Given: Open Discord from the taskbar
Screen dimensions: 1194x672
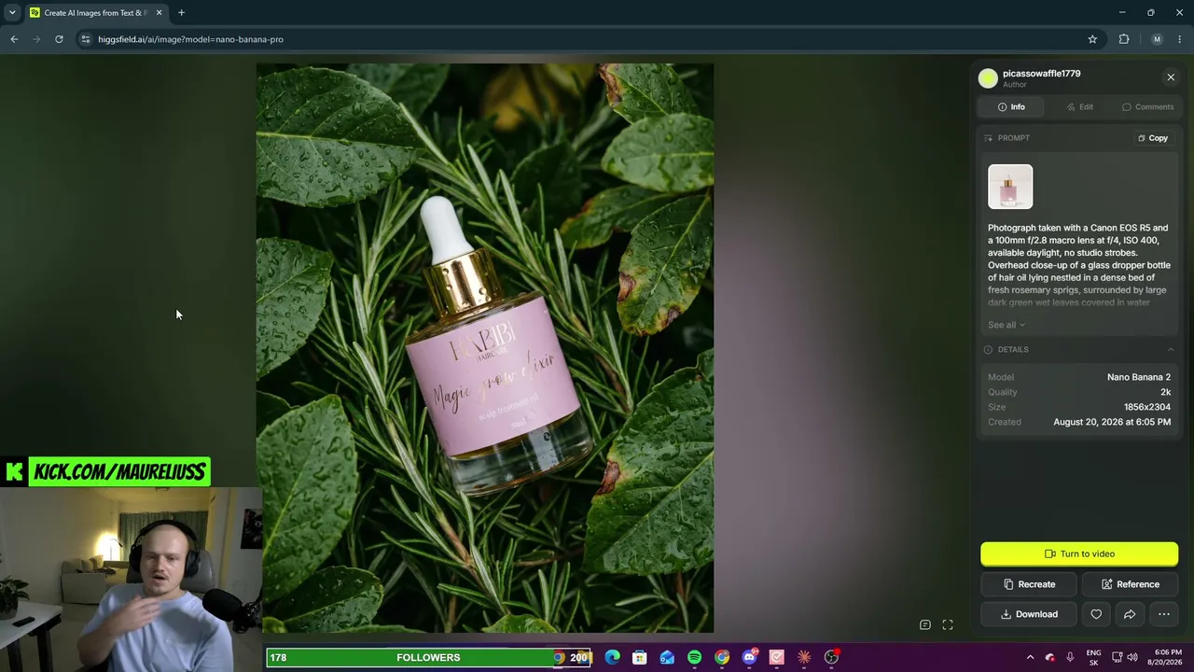Looking at the screenshot, I should click(x=749, y=658).
